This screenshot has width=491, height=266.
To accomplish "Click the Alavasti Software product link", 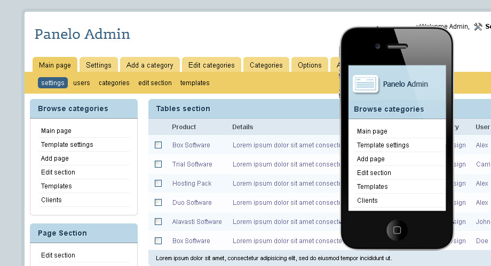I will tap(197, 222).
